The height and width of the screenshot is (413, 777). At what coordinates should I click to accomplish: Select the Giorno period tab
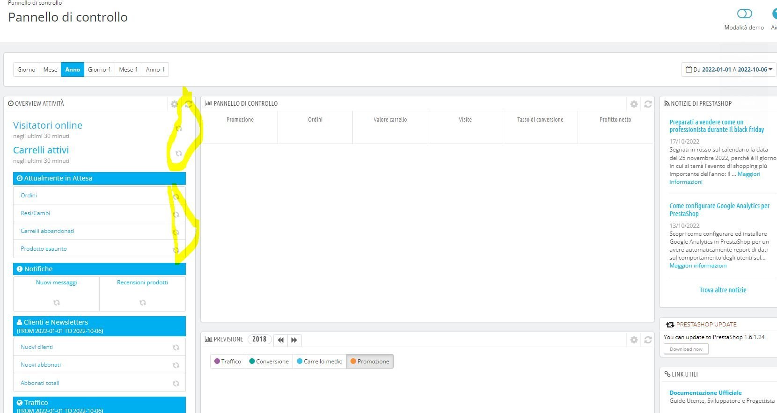tap(26, 69)
